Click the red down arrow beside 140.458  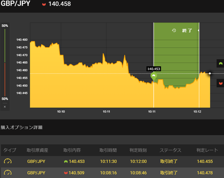44,4
